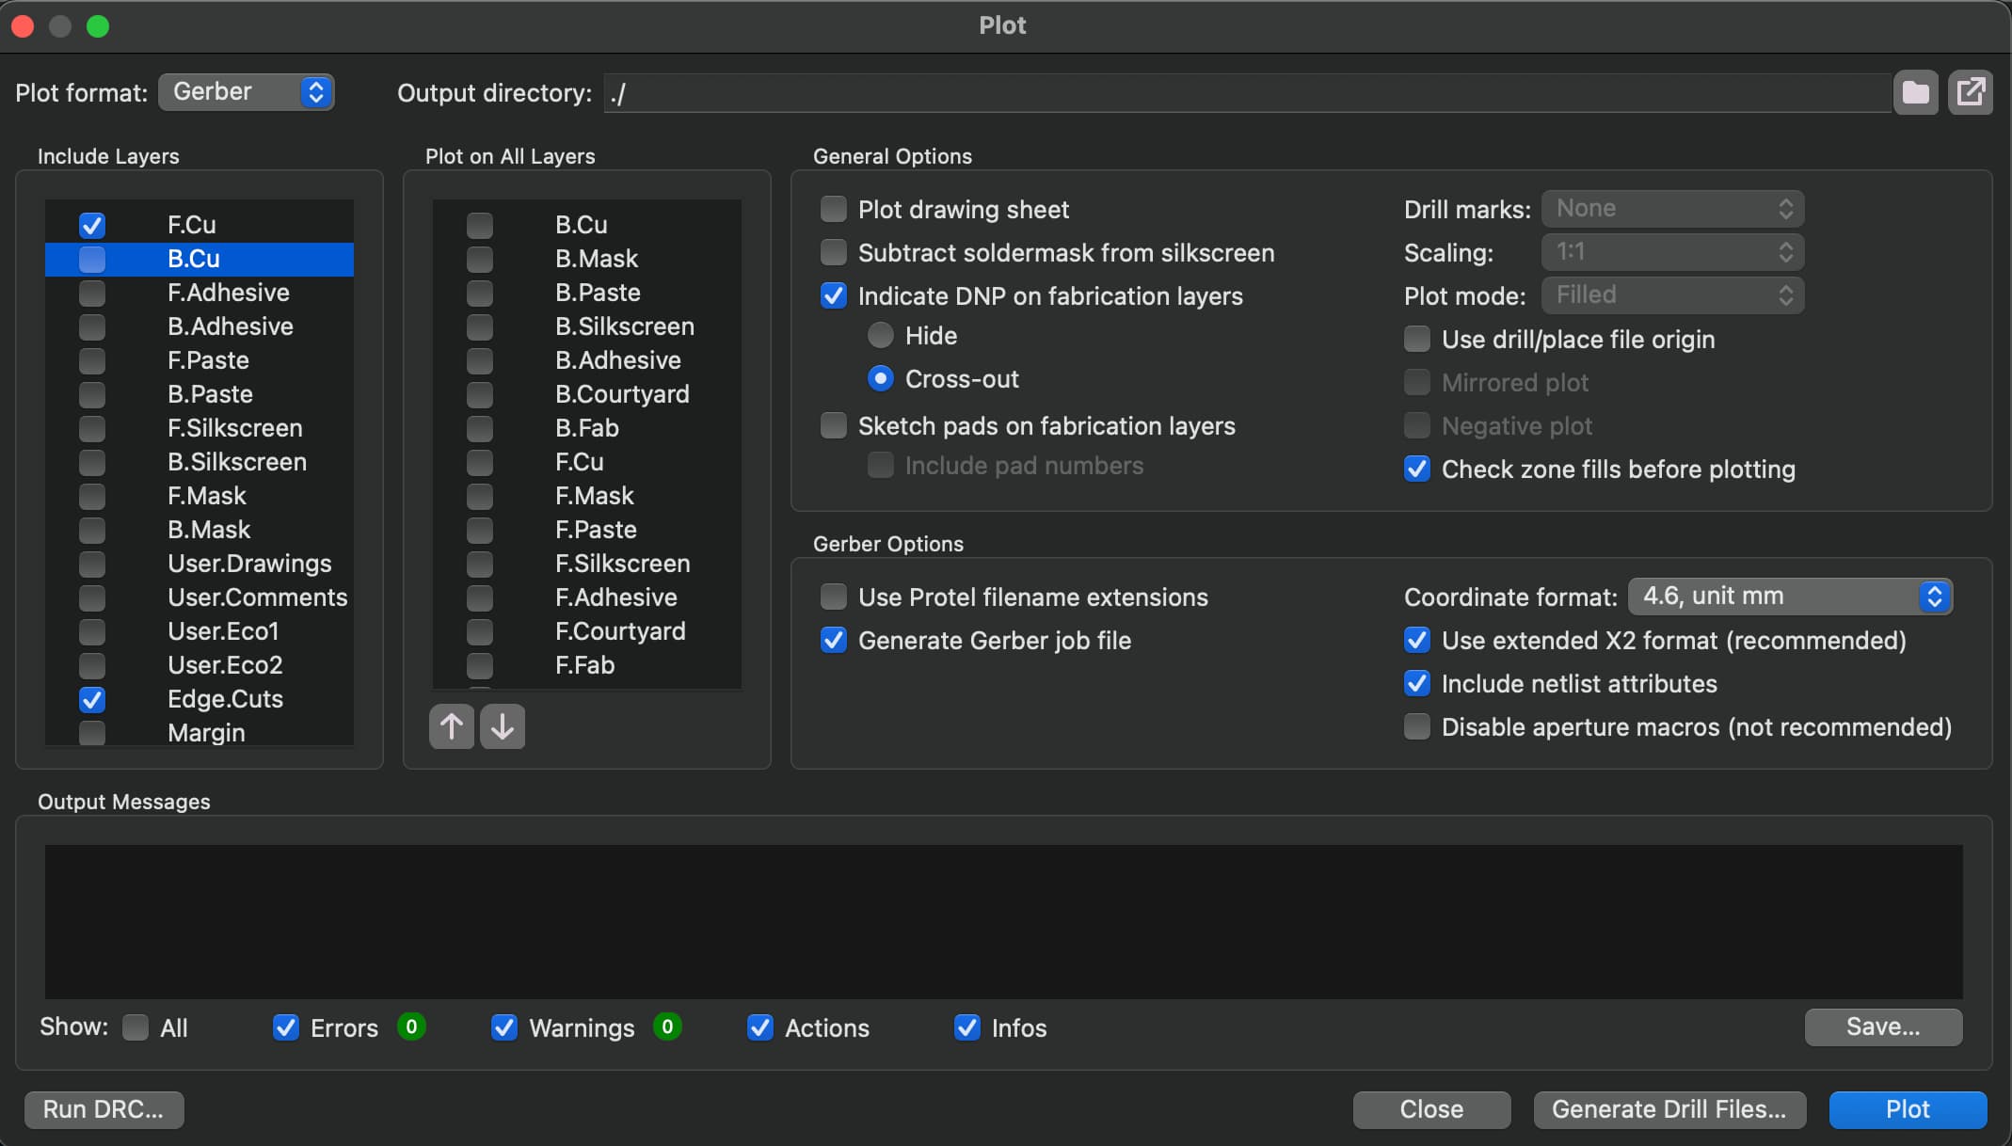Viewport: 2012px width, 1146px height.
Task: Open the Coordinate format dropdown
Action: pos(1790,597)
